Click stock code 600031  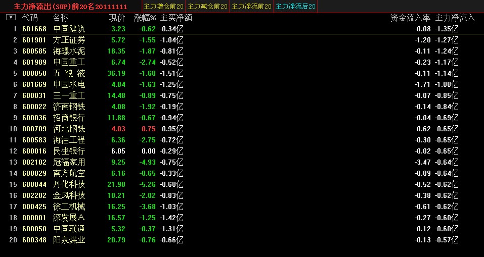click(34, 95)
